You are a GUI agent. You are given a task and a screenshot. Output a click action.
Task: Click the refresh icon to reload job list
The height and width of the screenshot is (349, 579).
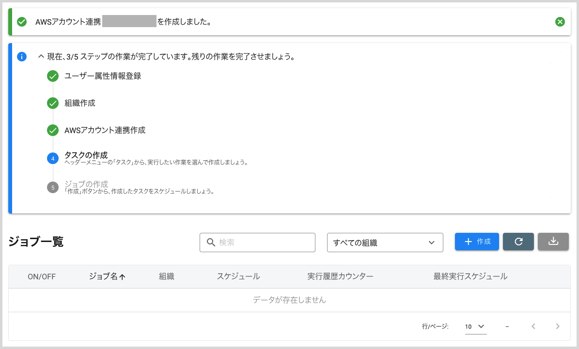[x=518, y=242]
